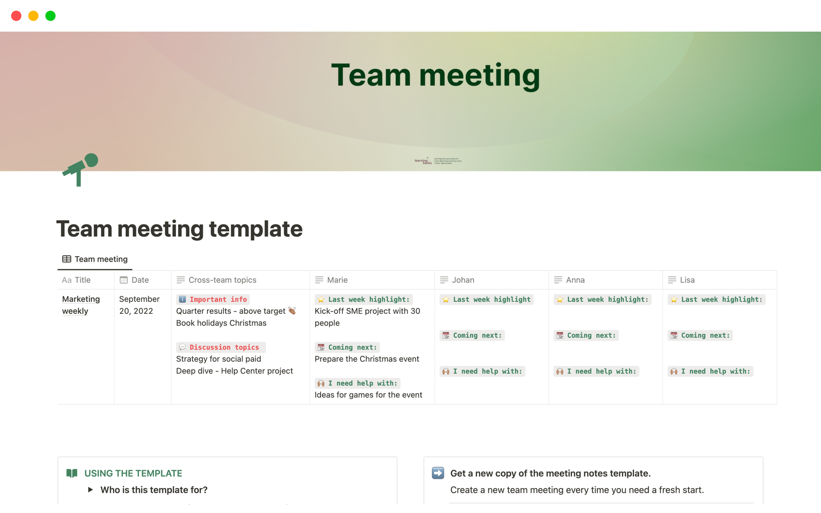The image size is (821, 513).
Task: Toggle the I need help with label in Marie column
Action: point(358,382)
